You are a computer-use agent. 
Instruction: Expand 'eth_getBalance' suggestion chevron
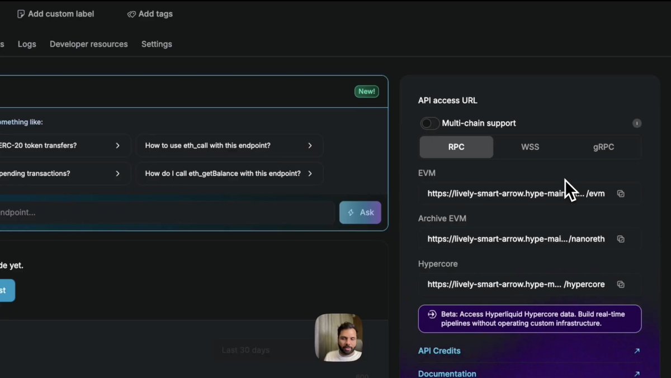[x=310, y=174]
